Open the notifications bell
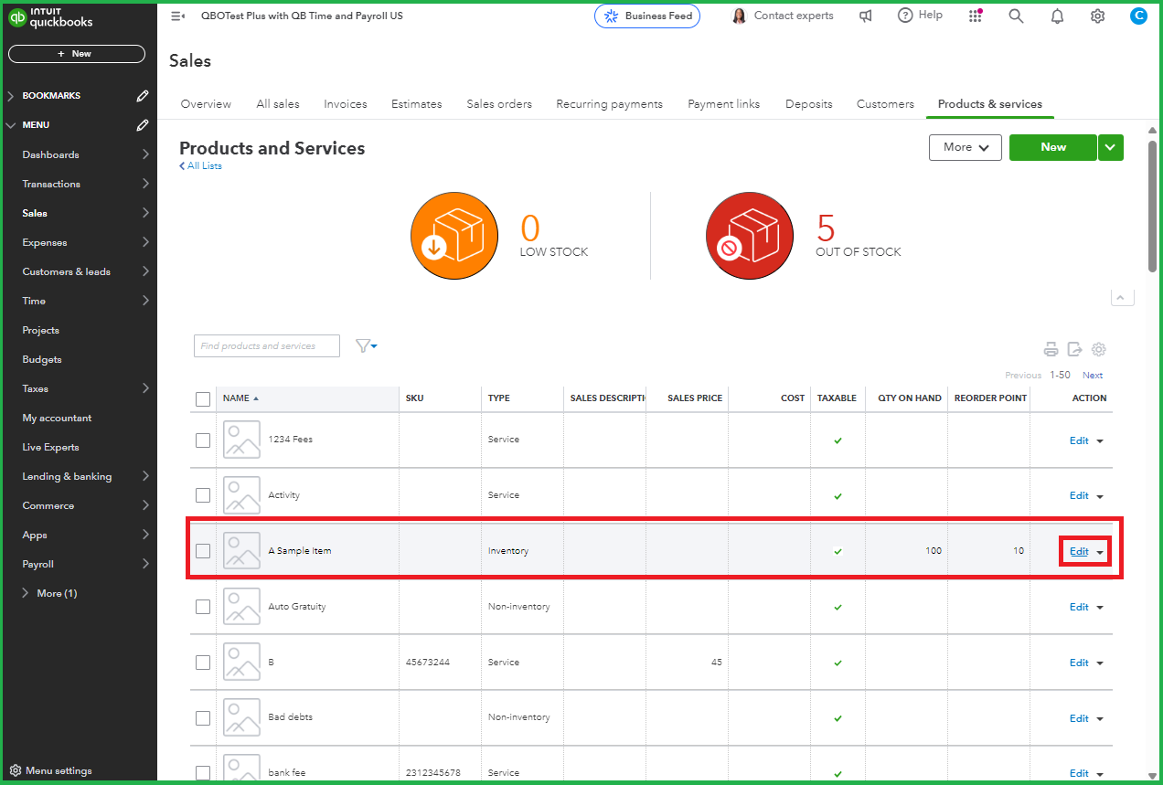 click(x=1057, y=16)
